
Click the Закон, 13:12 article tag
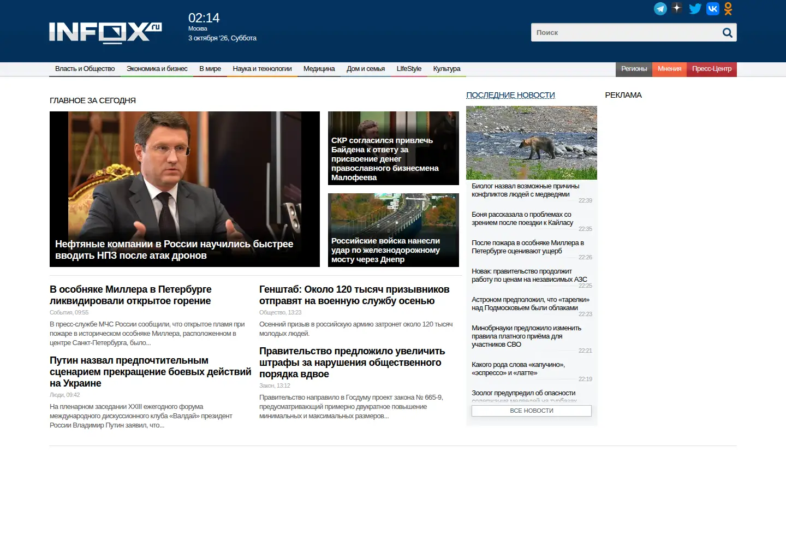[275, 385]
